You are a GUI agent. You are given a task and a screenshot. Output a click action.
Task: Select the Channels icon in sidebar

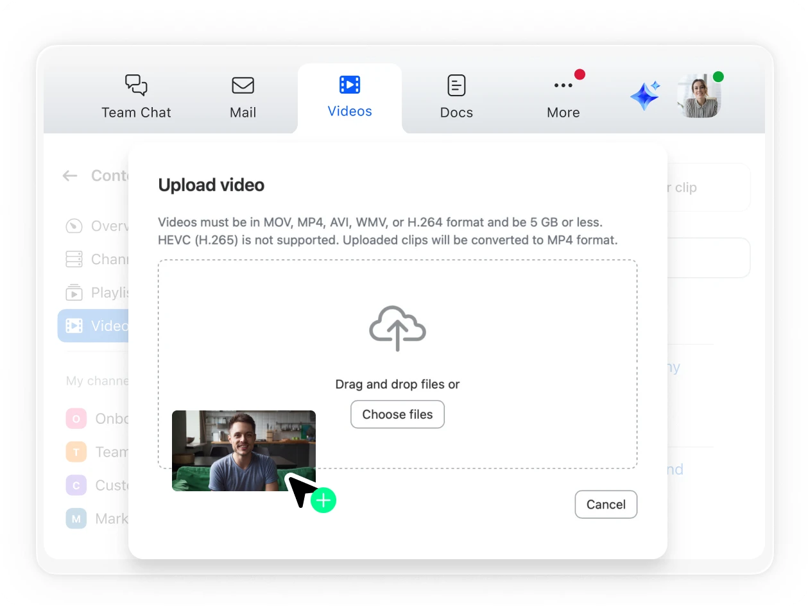[x=74, y=259]
